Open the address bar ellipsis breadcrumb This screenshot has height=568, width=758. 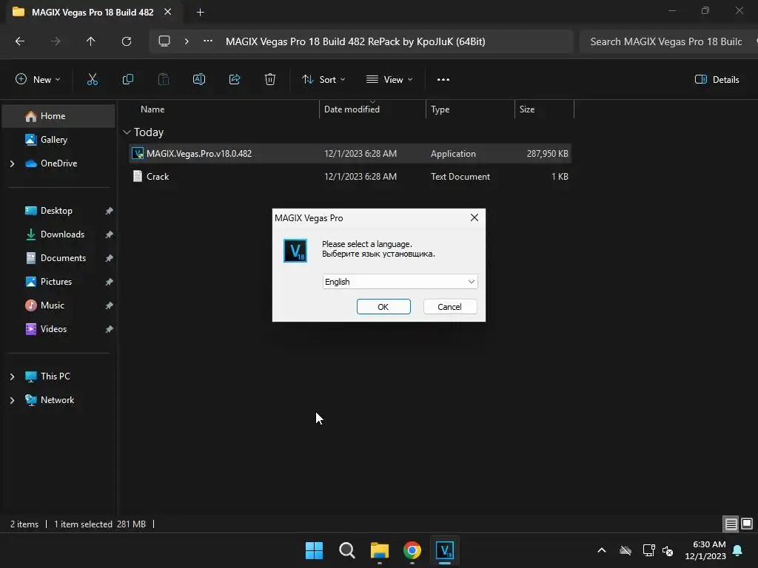(208, 41)
